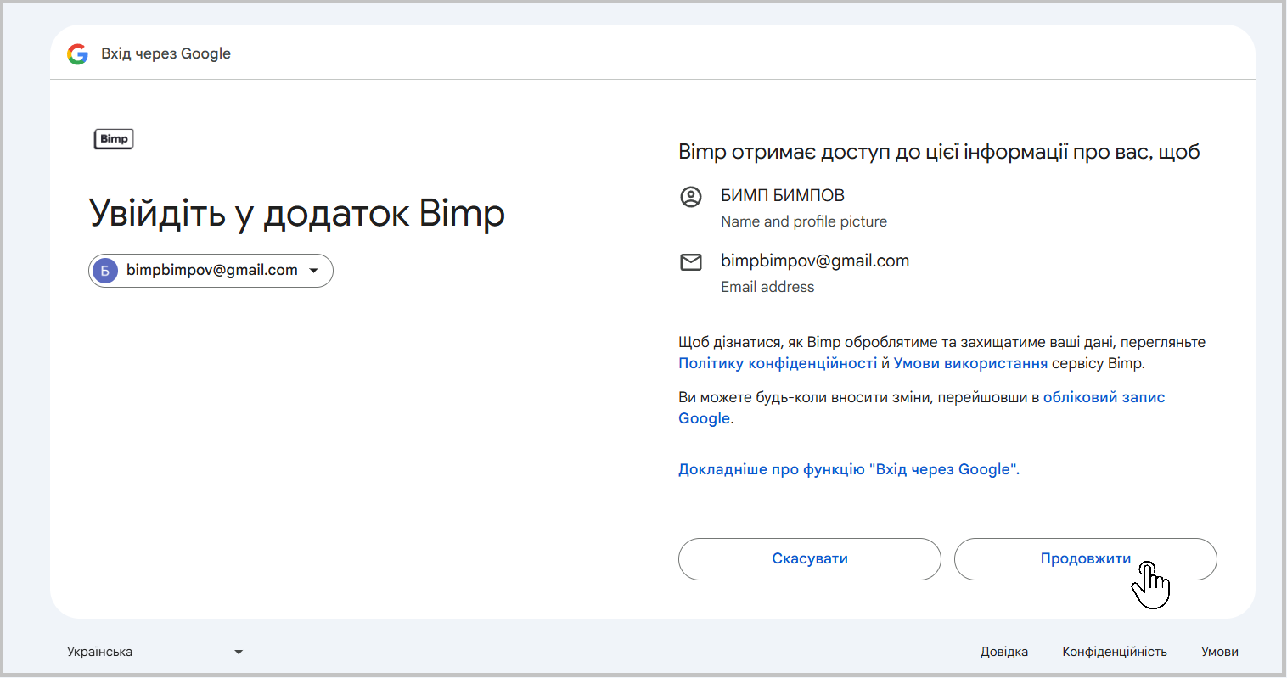This screenshot has width=1287, height=678.
Task: Open the Політику конфіденційності link
Action: coord(778,363)
